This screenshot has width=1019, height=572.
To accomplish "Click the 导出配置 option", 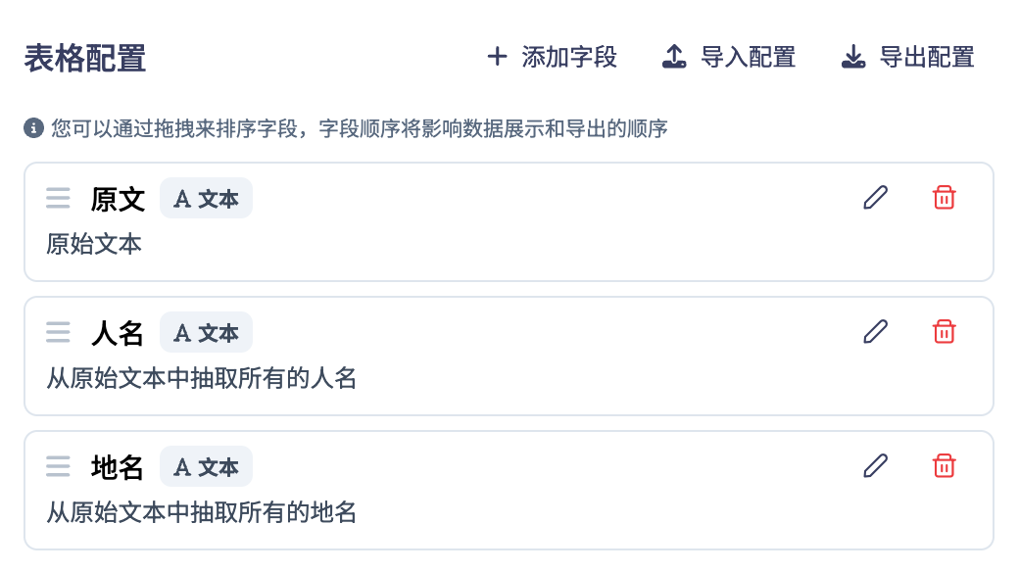I will 928,58.
